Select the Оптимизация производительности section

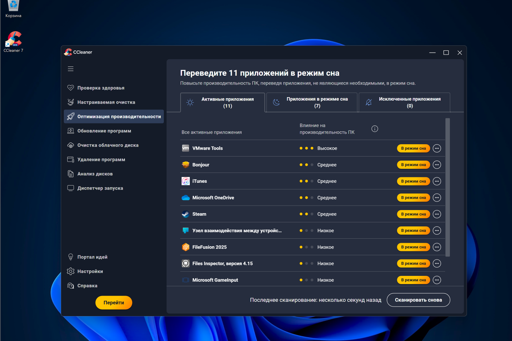tap(114, 116)
